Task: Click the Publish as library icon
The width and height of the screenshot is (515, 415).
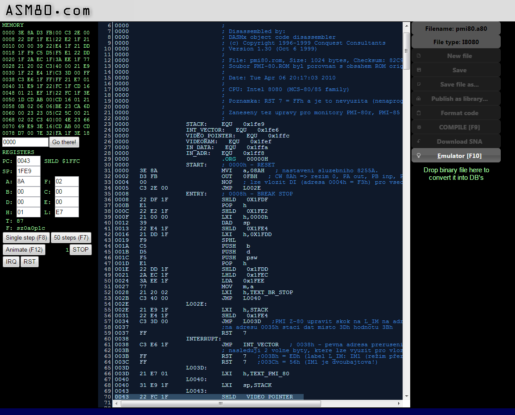Action: pos(418,99)
